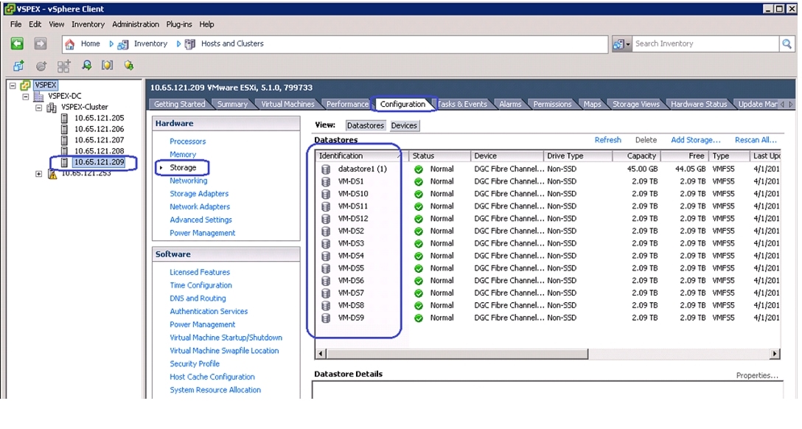Click the green back navigation arrow
Screen dimensions: 802x429
coord(18,44)
